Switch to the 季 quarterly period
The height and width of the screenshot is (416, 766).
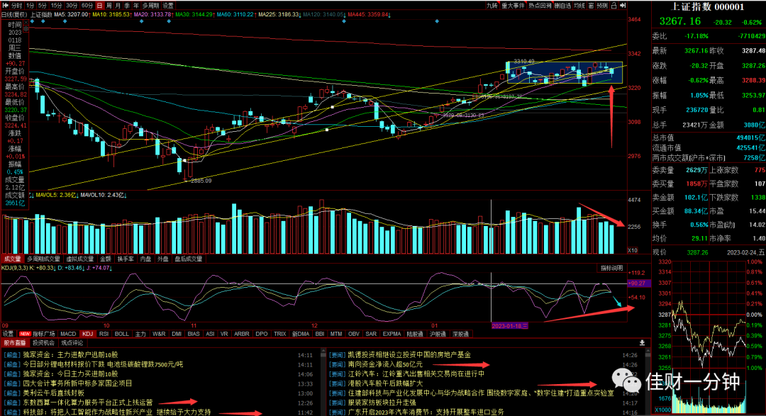click(x=127, y=6)
